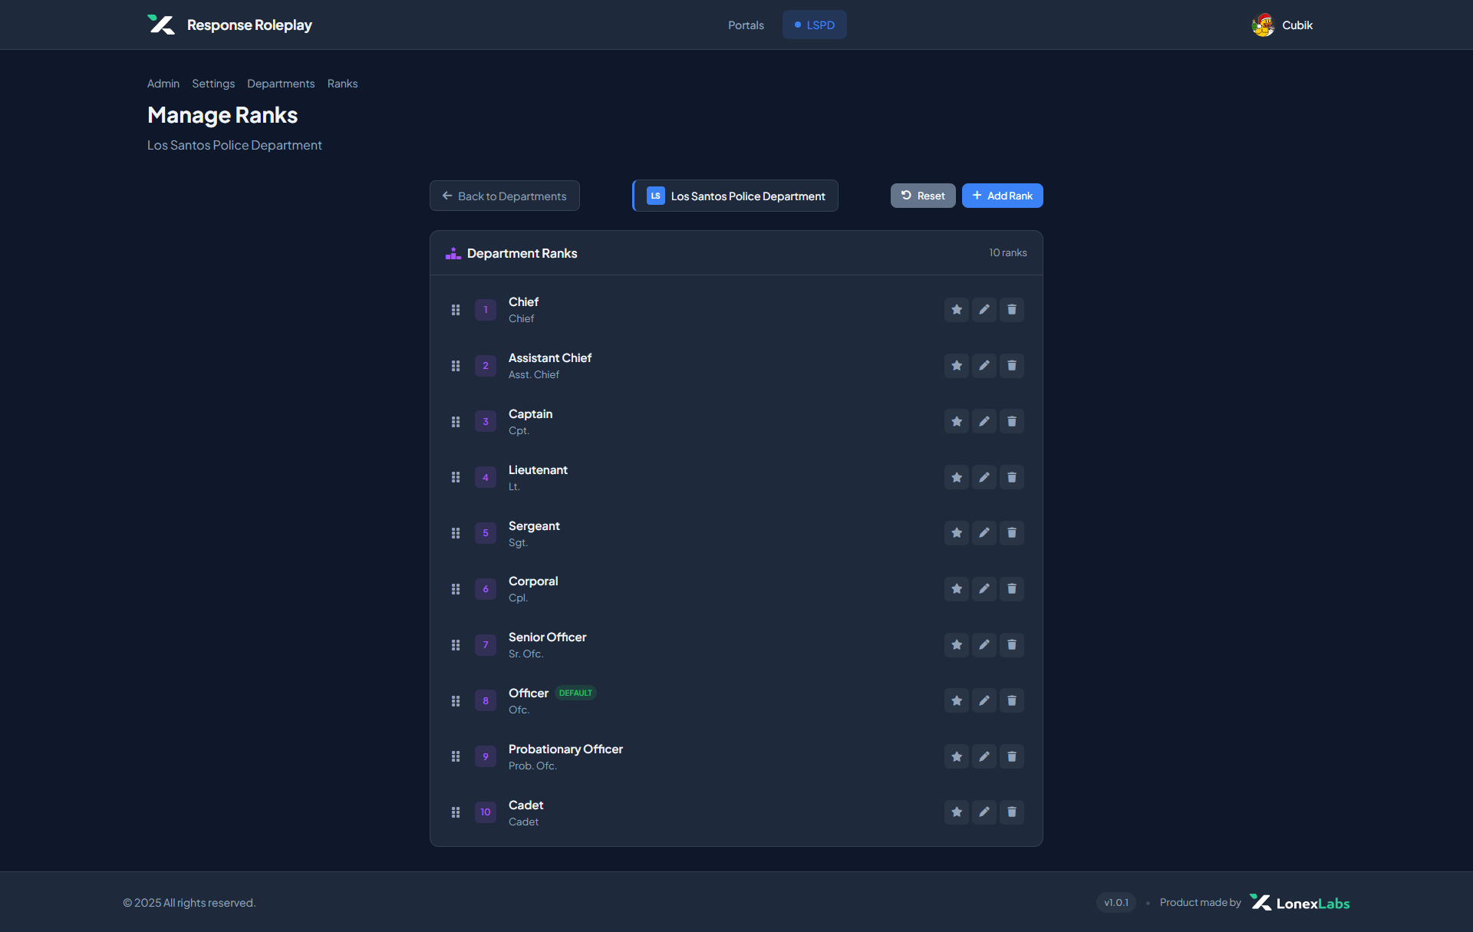The image size is (1473, 932).
Task: Star the Lieutenant rank
Action: coord(957,477)
